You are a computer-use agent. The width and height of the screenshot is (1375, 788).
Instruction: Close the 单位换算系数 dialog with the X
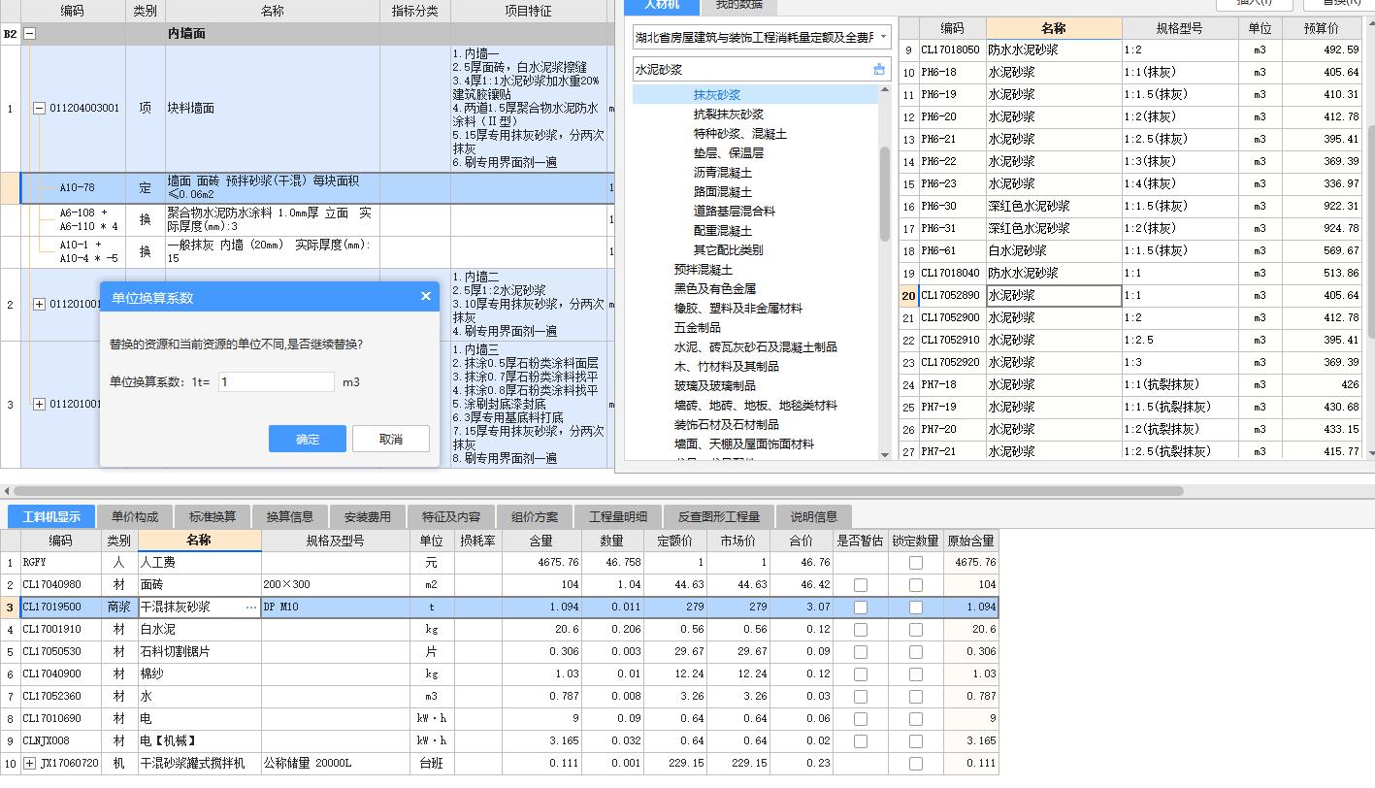click(425, 296)
